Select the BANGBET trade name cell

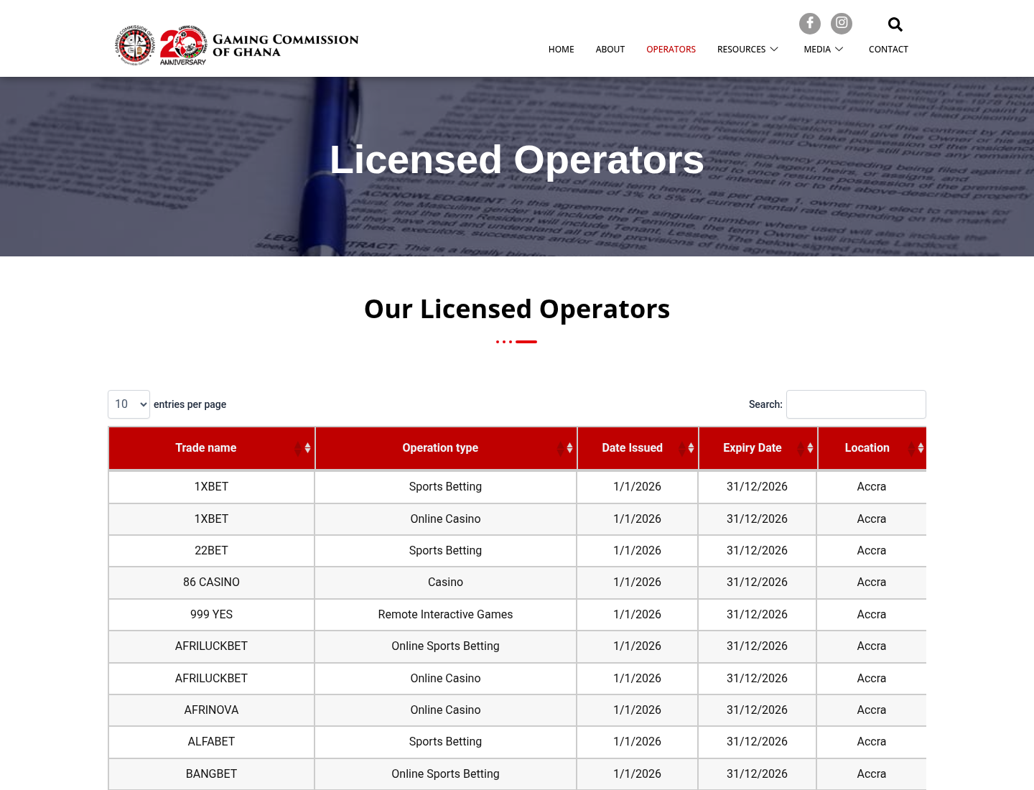211,774
